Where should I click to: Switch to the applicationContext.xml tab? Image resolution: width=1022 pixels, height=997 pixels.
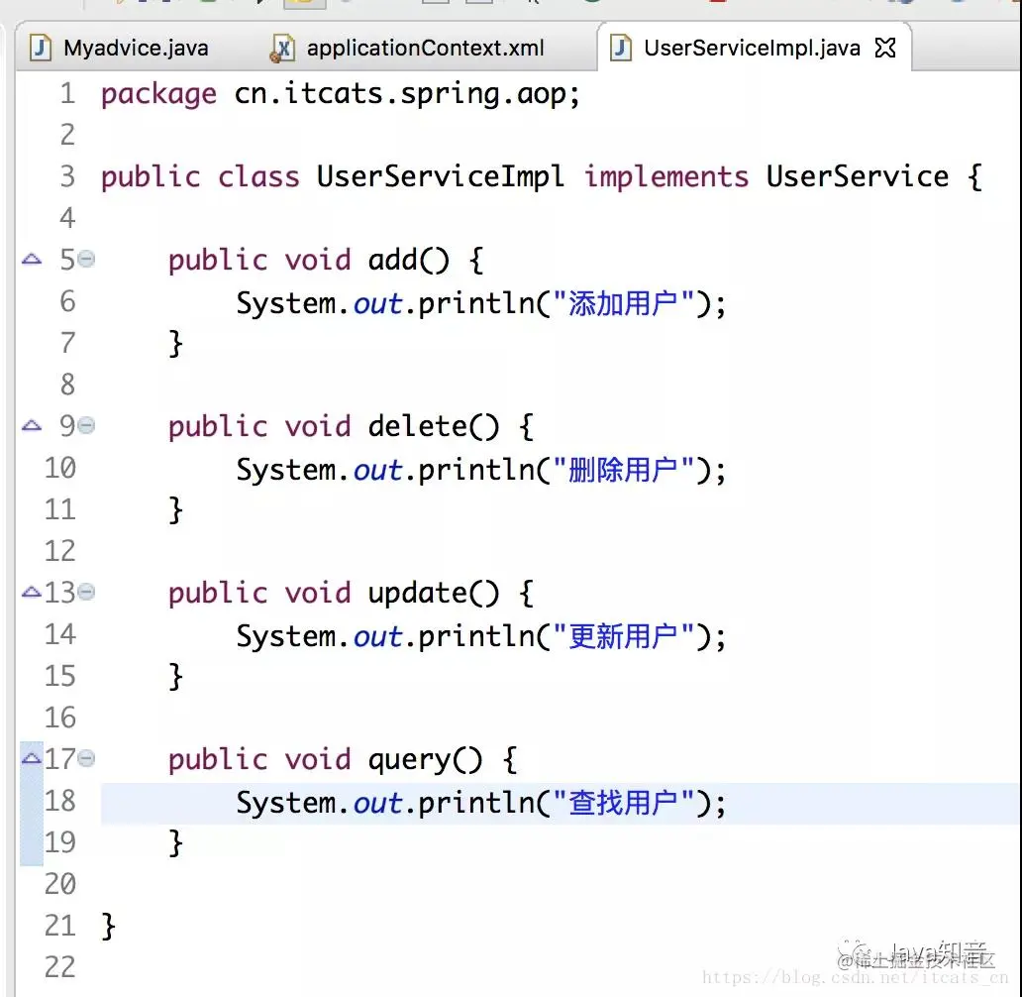coord(407,49)
